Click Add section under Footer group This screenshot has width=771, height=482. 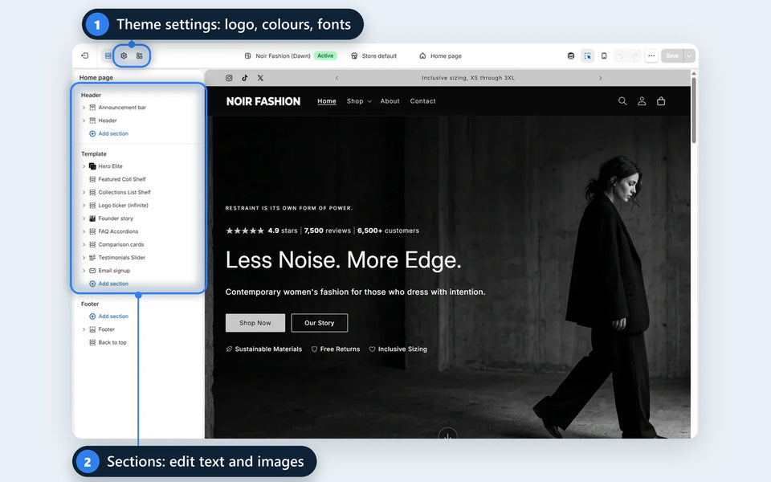point(108,317)
